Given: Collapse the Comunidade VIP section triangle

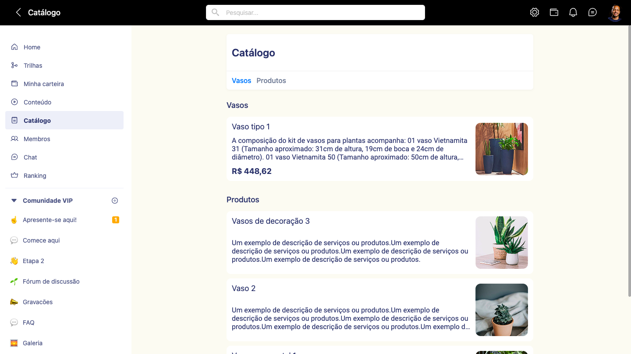Looking at the screenshot, I should click(x=14, y=201).
